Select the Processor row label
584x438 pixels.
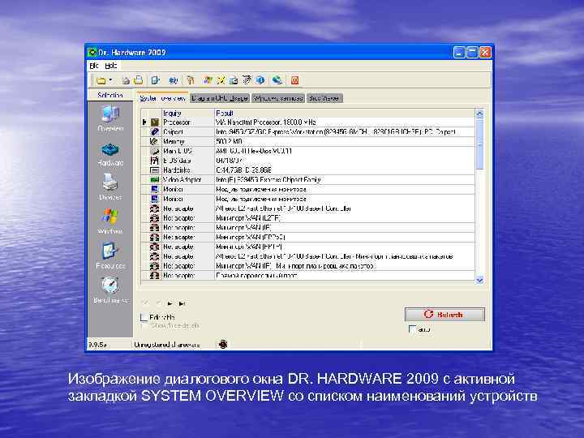tap(177, 122)
